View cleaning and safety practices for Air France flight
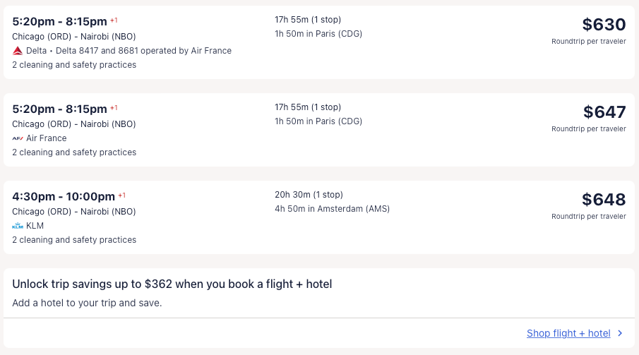This screenshot has height=355, width=639. pos(74,152)
